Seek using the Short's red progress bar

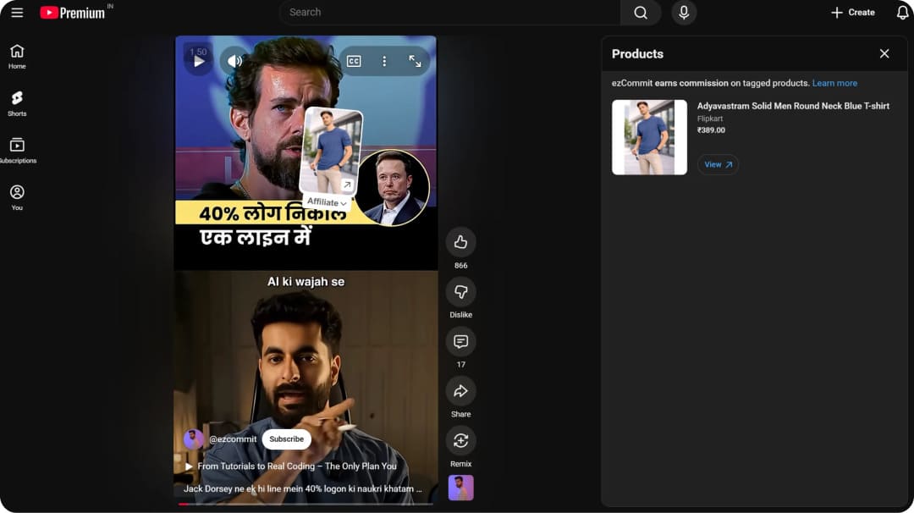pos(306,504)
